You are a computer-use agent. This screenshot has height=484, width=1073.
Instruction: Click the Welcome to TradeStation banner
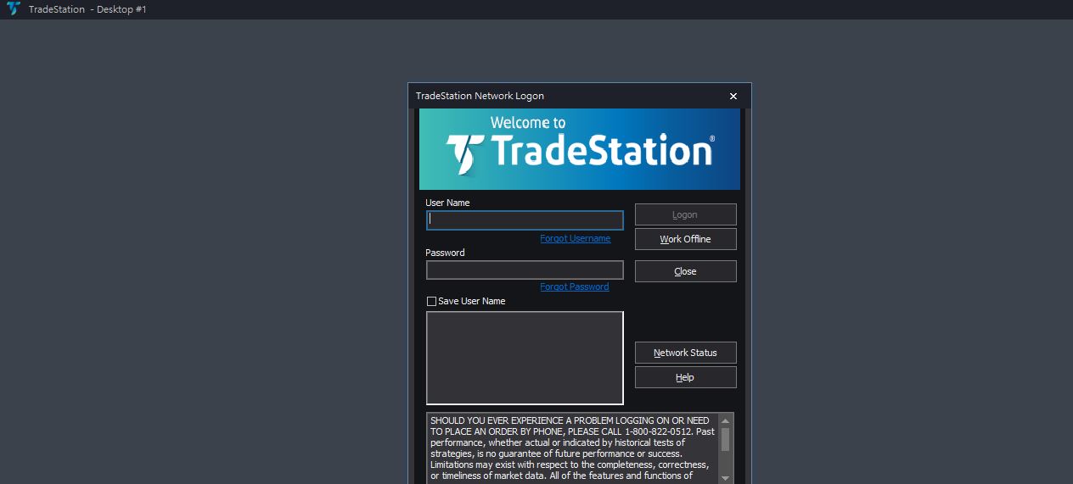pos(580,148)
